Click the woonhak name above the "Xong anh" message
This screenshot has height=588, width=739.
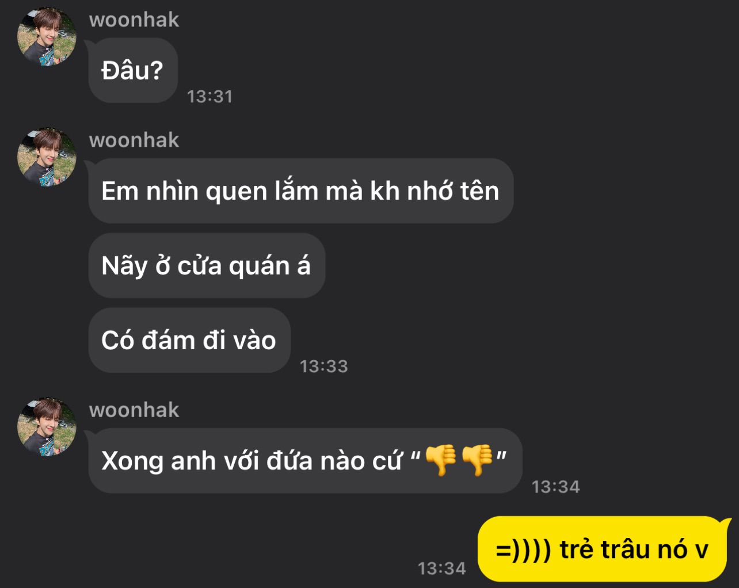click(134, 410)
